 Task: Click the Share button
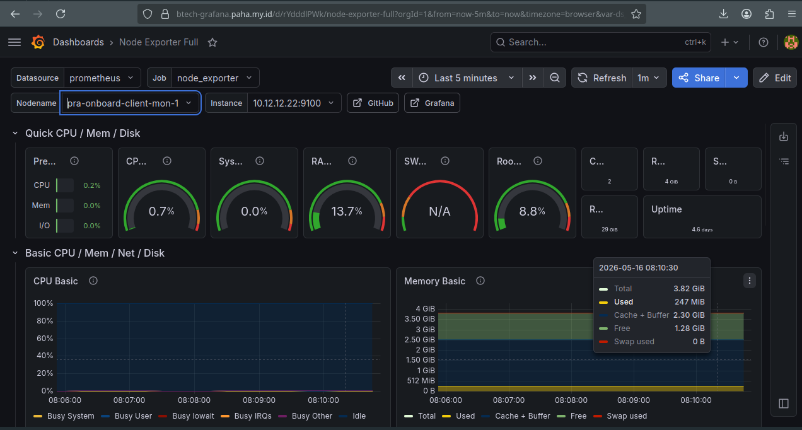[x=699, y=78]
